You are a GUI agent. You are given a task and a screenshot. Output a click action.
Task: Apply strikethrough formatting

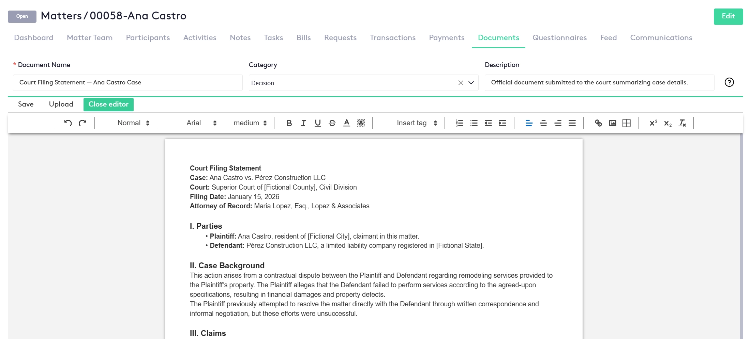click(x=332, y=123)
